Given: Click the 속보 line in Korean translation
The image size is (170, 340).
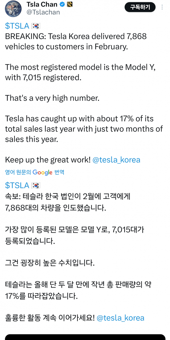Looking at the screenshot, I should 67,197.
